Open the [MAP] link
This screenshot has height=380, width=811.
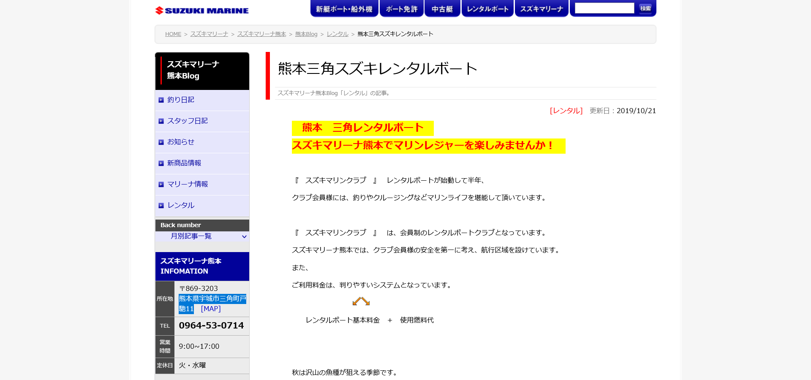pos(211,309)
